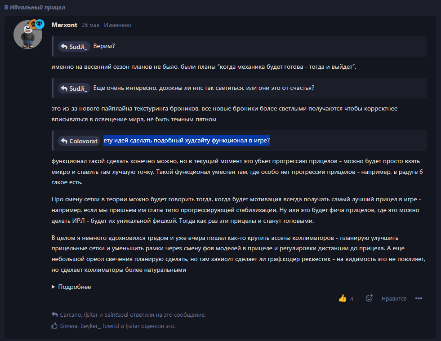Click the highlighted text in Colovorat quote

186,141
